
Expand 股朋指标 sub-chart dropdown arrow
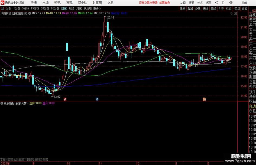2,103
